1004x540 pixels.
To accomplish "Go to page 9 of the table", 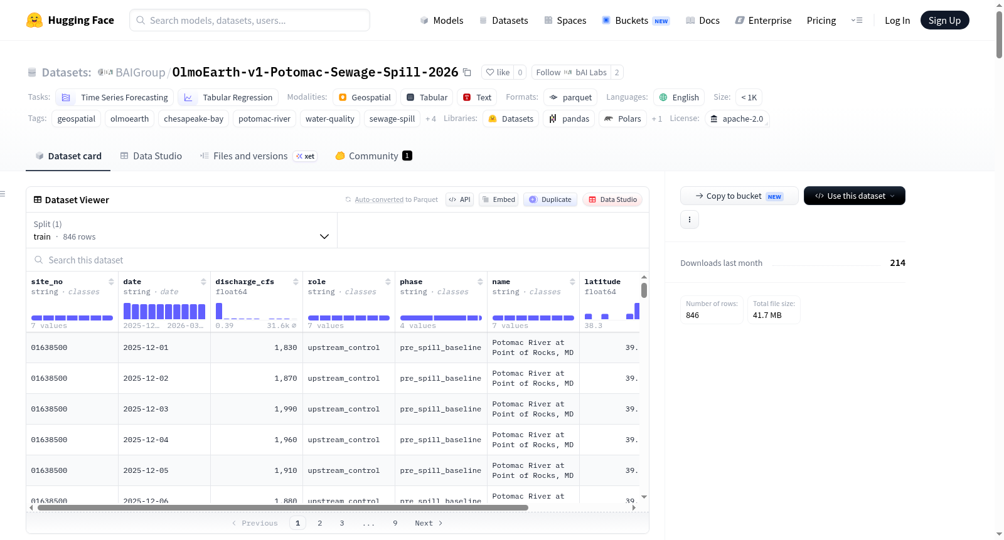I will pyautogui.click(x=395, y=523).
